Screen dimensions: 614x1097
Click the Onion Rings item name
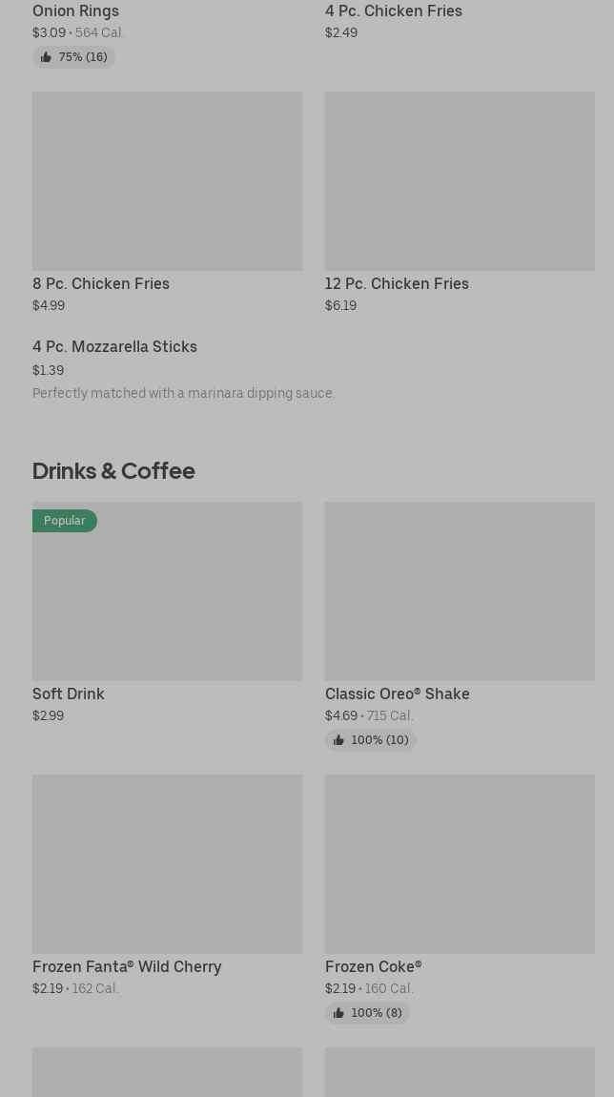[75, 10]
